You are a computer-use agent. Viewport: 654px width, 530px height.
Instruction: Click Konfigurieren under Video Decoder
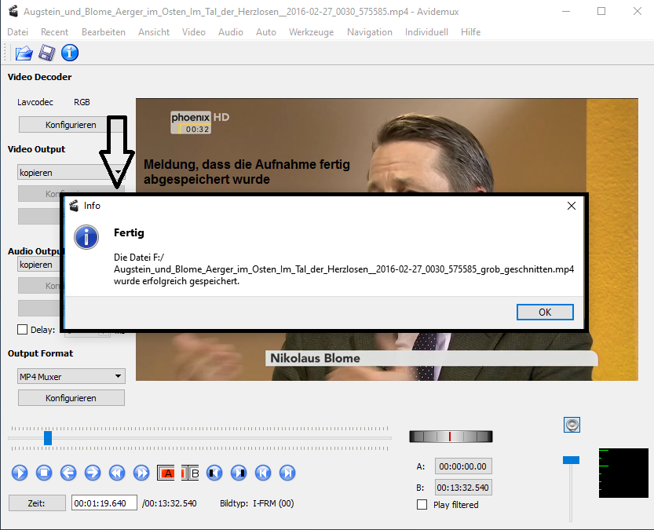(71, 125)
